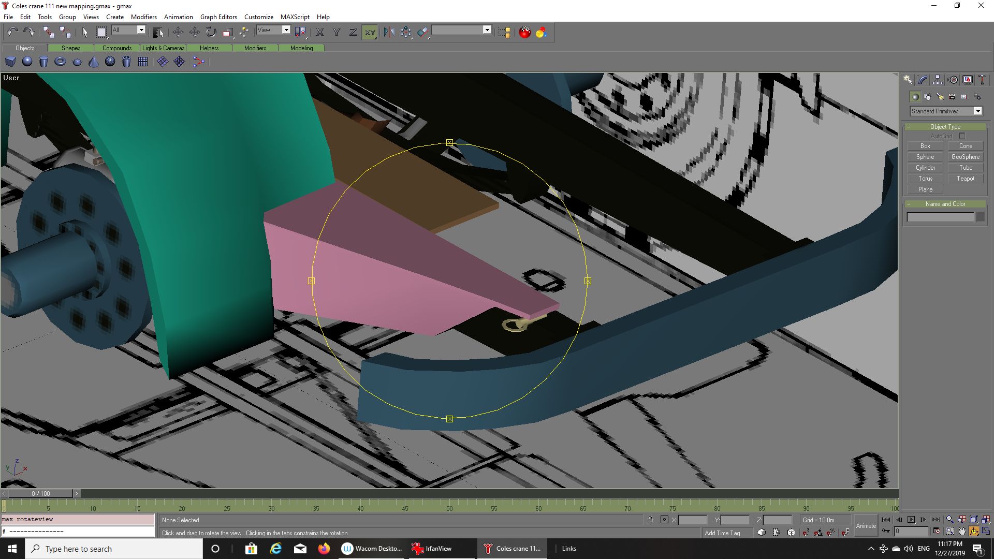
Task: Open the Modify command panel tab
Action: (x=923, y=80)
